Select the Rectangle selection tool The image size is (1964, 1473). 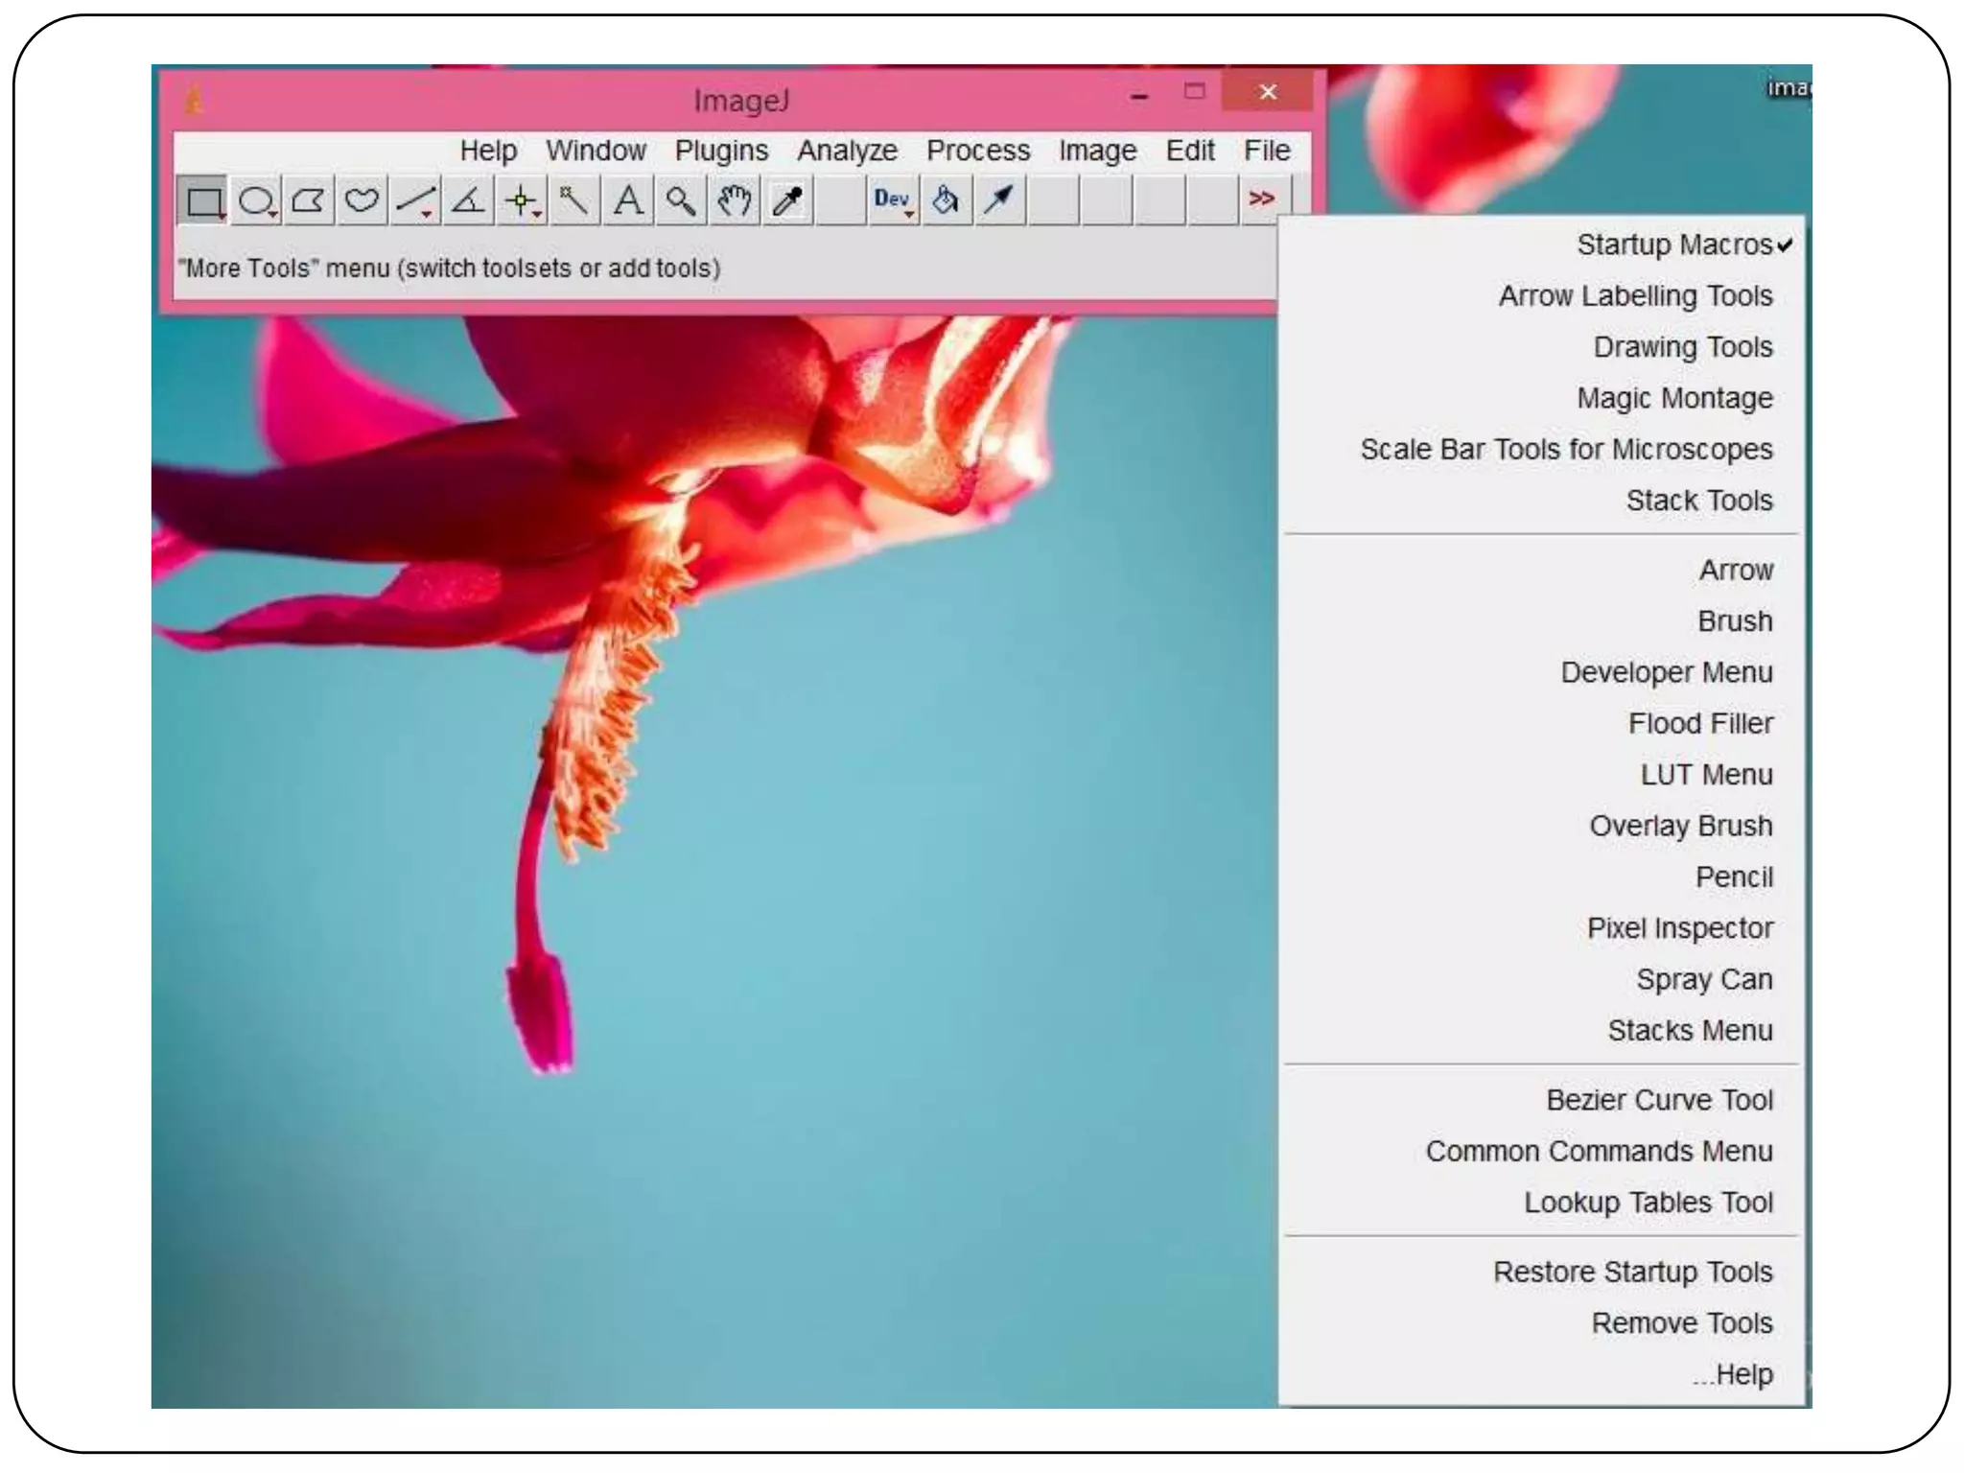202,200
